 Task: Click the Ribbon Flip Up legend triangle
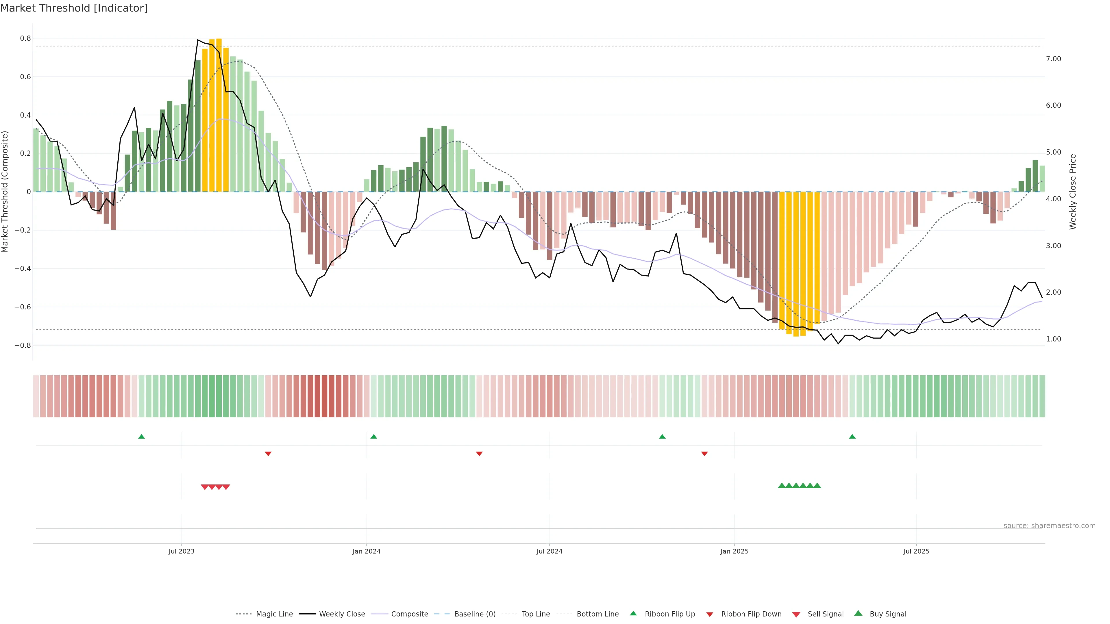coord(633,613)
